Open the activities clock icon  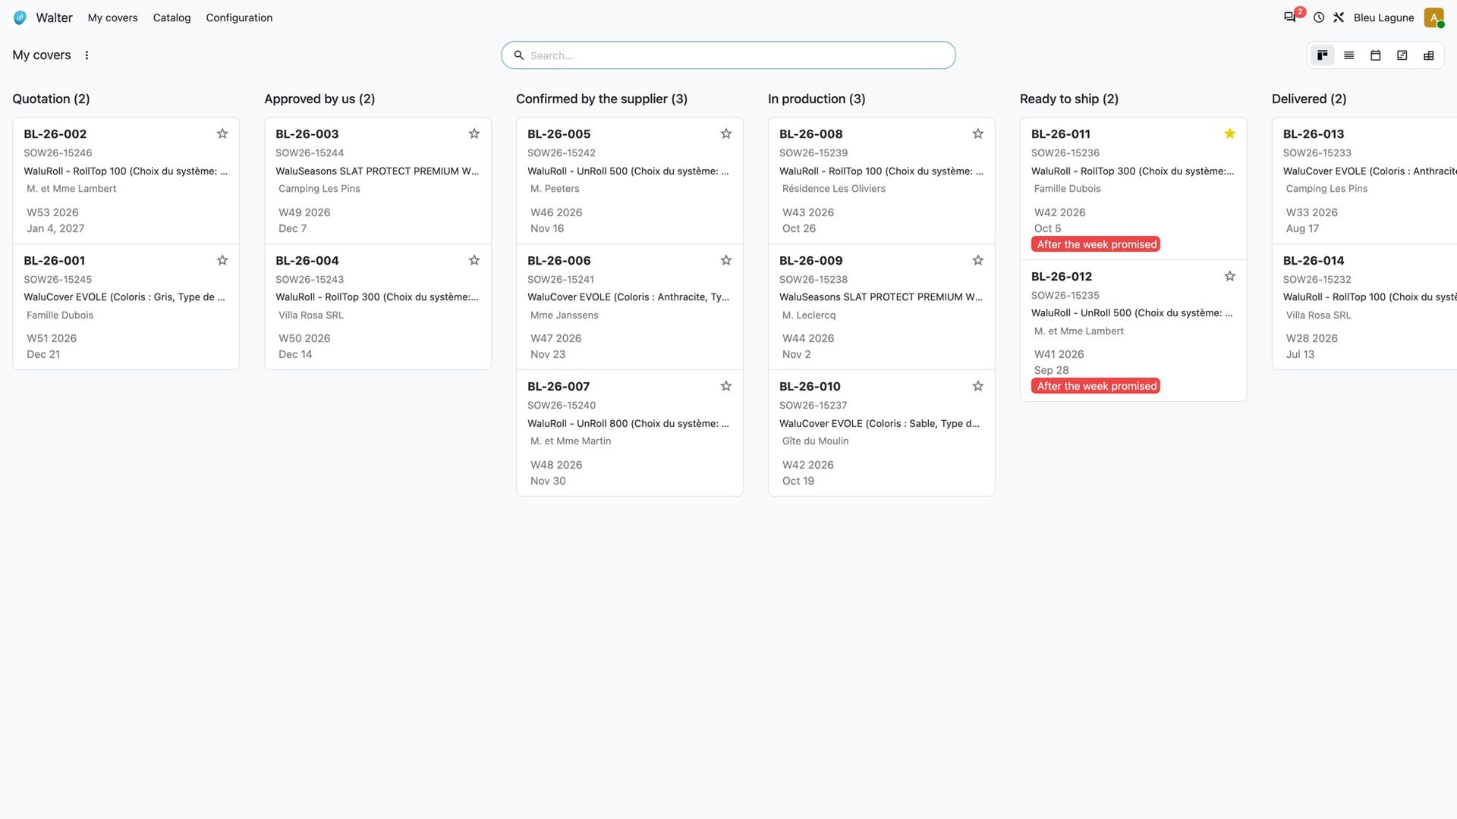tap(1319, 17)
